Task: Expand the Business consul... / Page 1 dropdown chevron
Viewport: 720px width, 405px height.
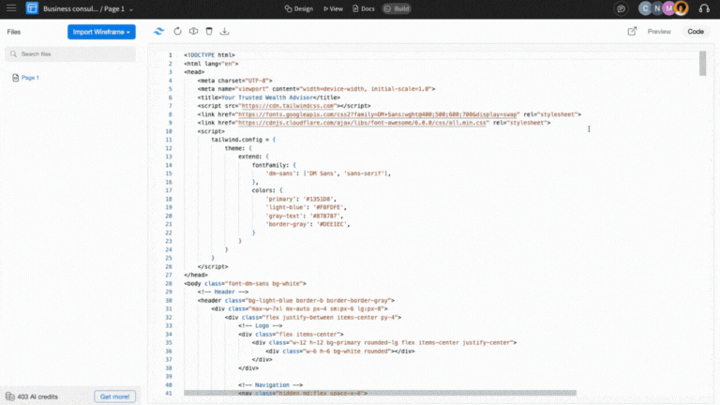Action: pos(131,9)
